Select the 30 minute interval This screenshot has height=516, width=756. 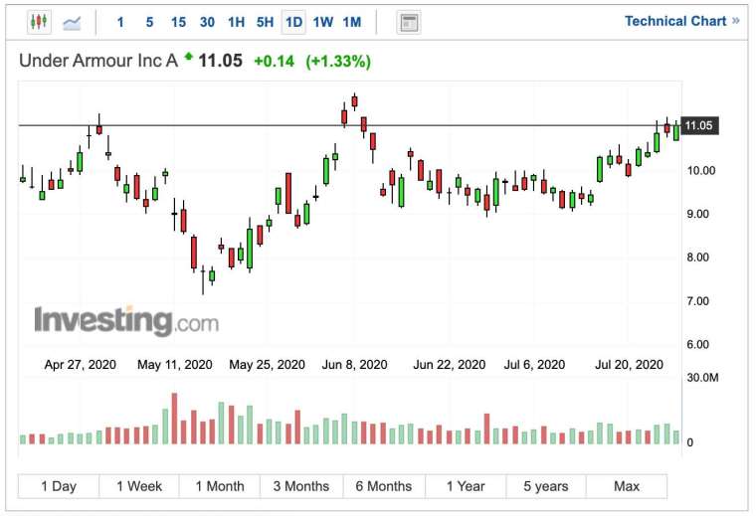207,22
